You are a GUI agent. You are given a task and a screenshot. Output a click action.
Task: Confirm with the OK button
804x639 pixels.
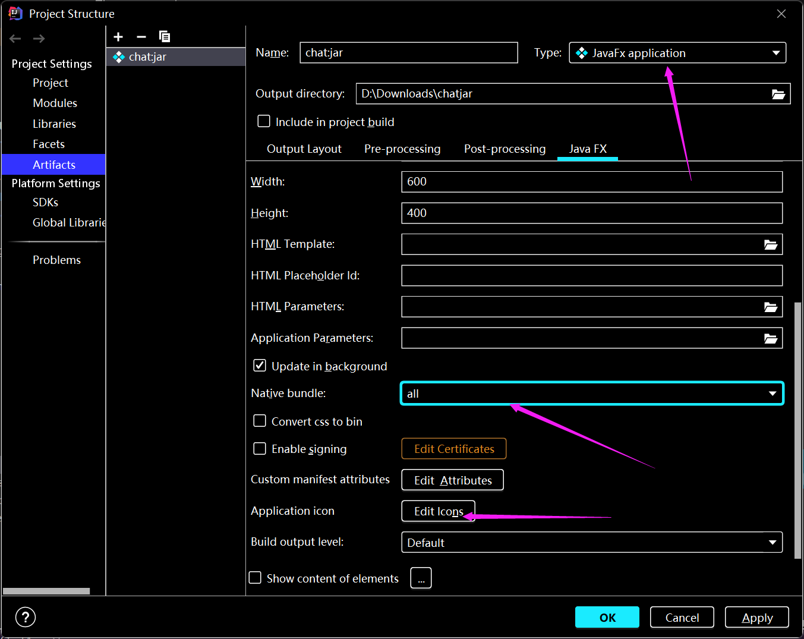click(607, 617)
